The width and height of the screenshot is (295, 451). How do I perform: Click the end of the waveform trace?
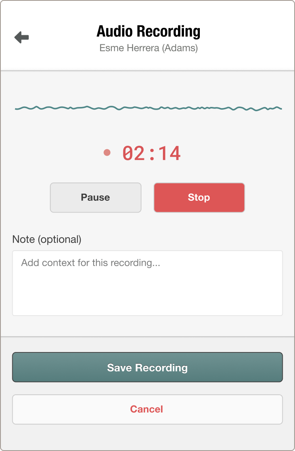click(281, 108)
